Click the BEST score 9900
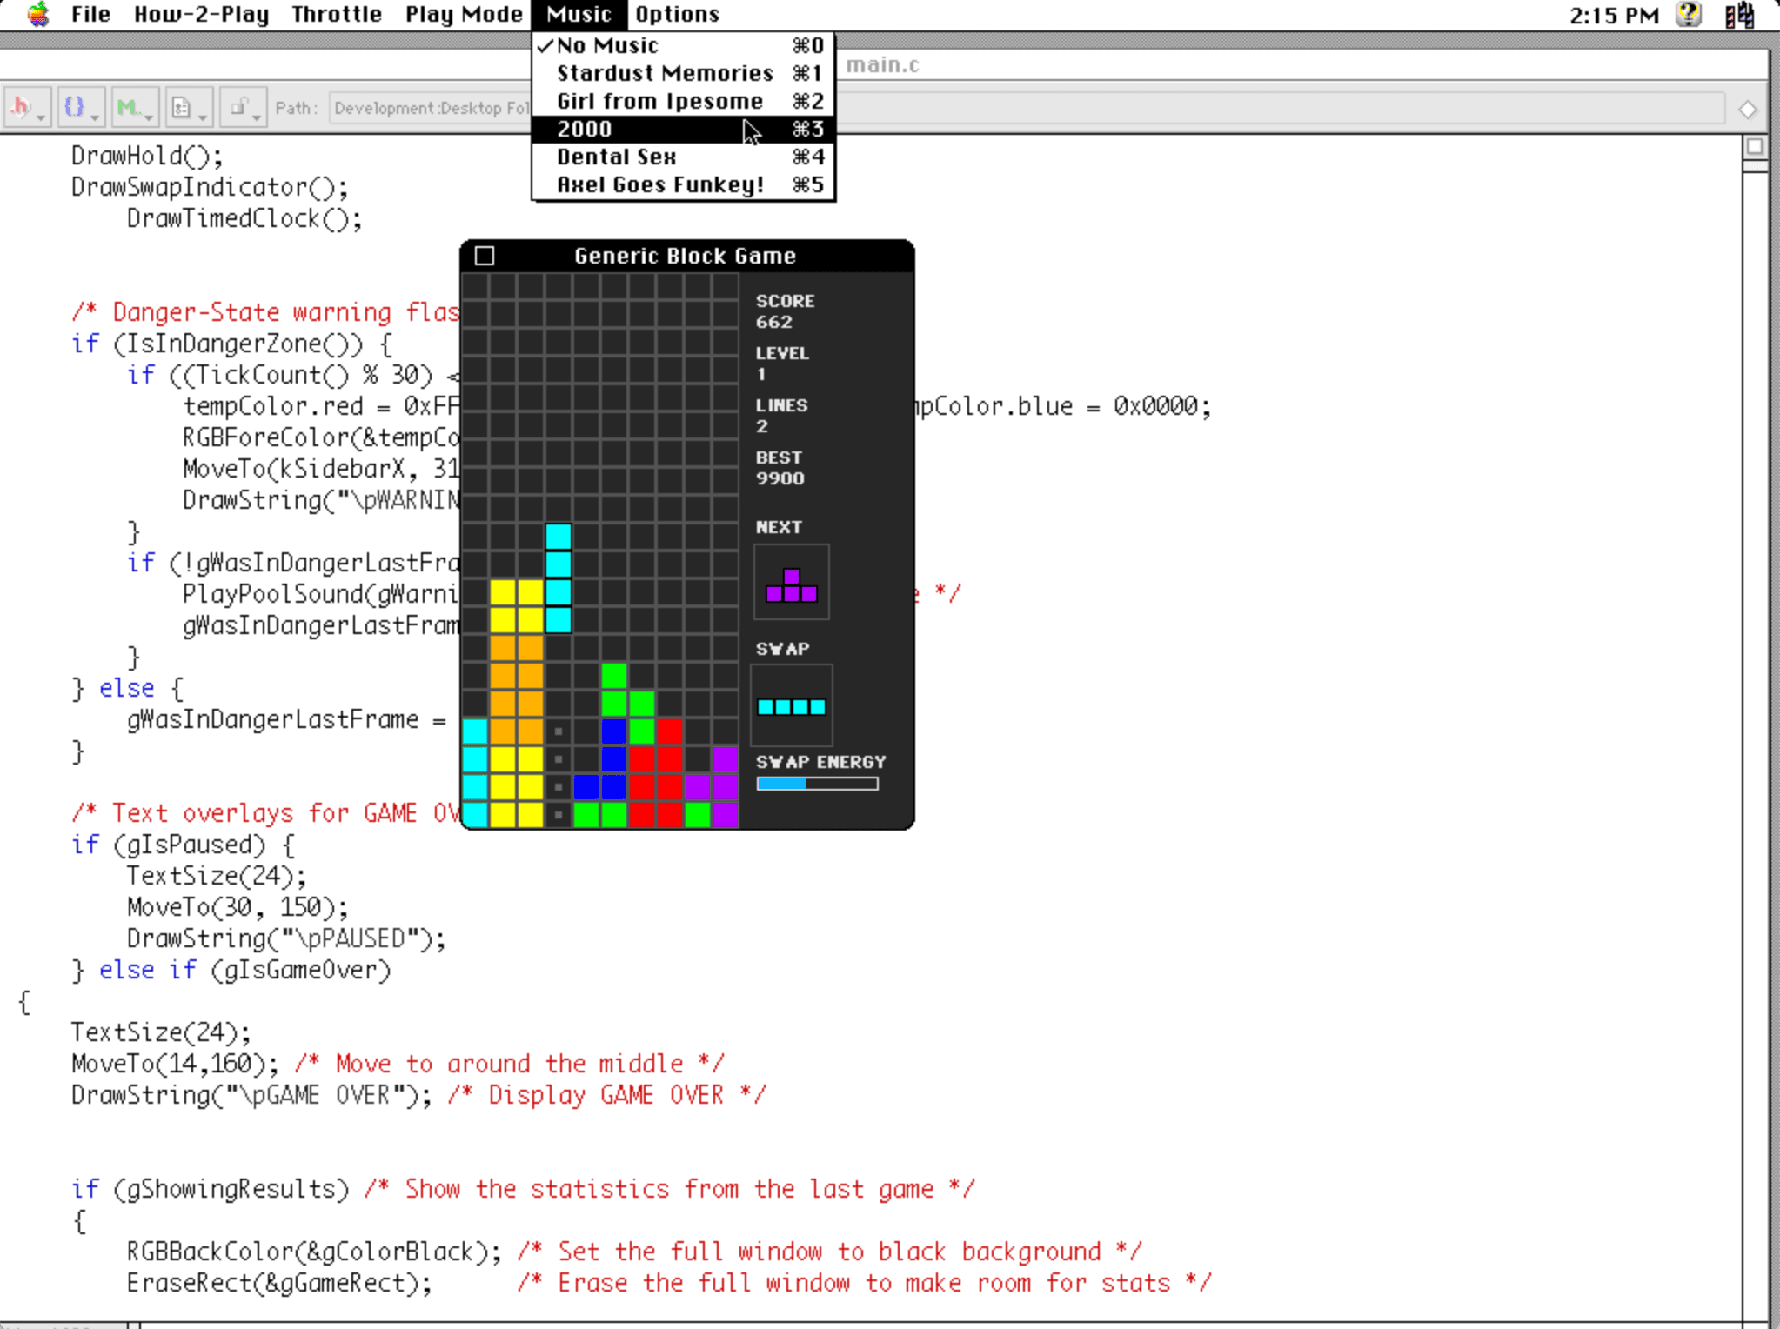 tap(780, 478)
